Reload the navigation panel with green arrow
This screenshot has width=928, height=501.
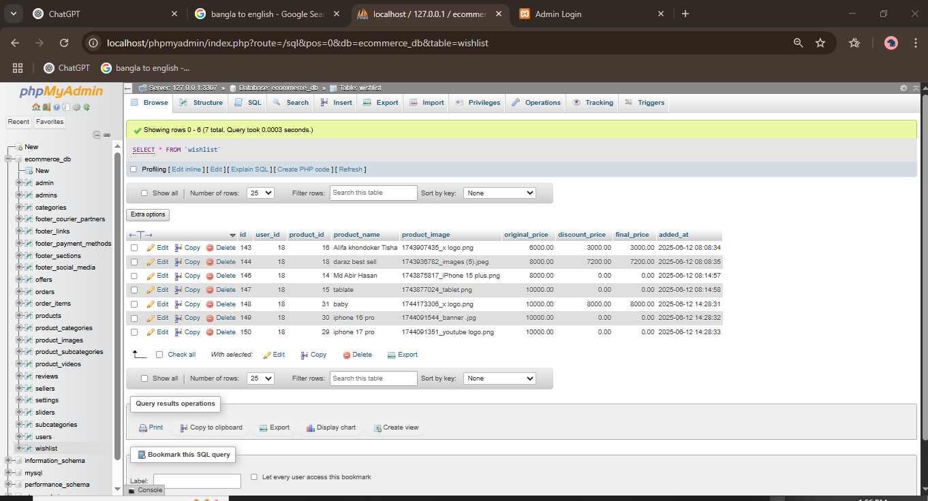click(x=87, y=107)
